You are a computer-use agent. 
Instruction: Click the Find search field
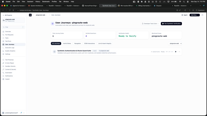pyautogui.click(x=13, y=27)
